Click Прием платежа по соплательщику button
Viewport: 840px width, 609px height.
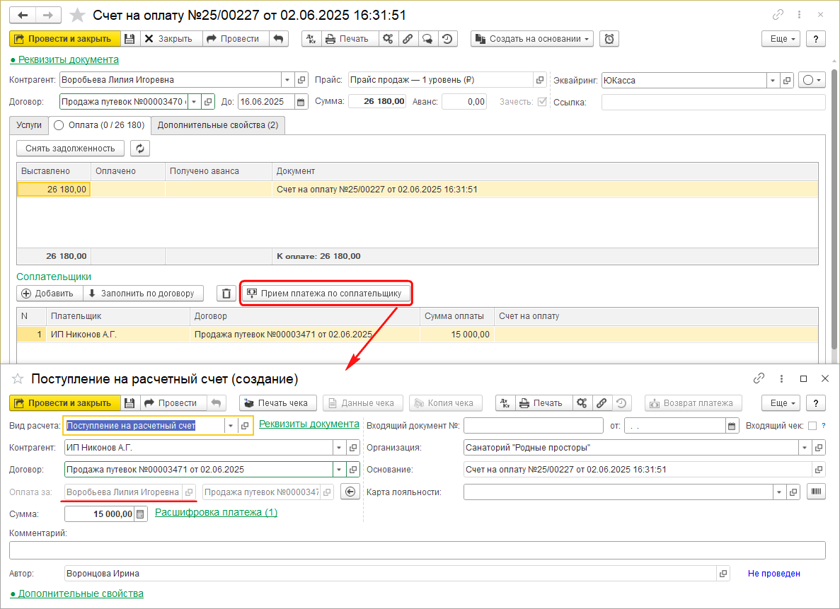[x=326, y=294]
